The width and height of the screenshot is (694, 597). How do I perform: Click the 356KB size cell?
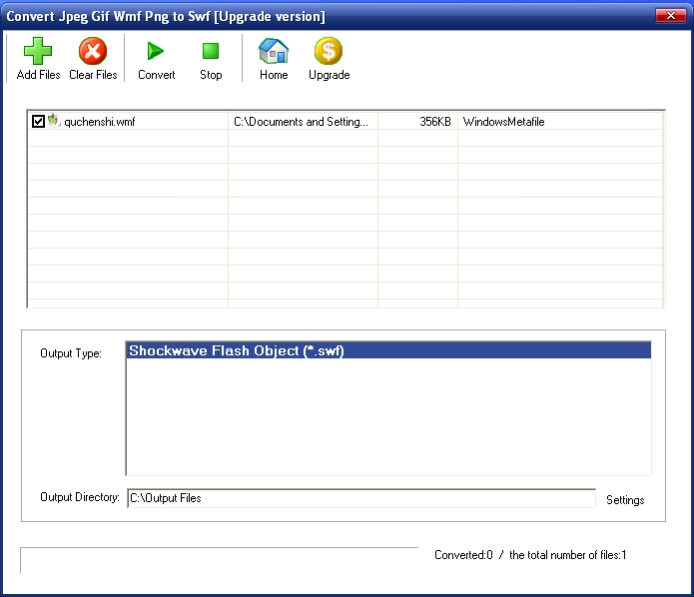[x=435, y=122]
